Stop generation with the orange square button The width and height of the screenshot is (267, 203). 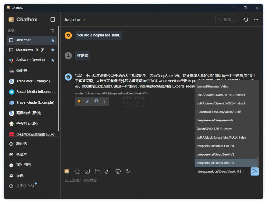[x=79, y=101]
